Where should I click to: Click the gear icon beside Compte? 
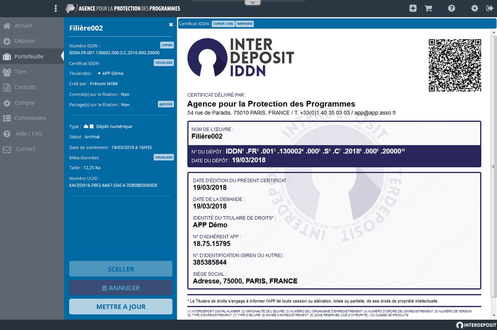pos(7,103)
